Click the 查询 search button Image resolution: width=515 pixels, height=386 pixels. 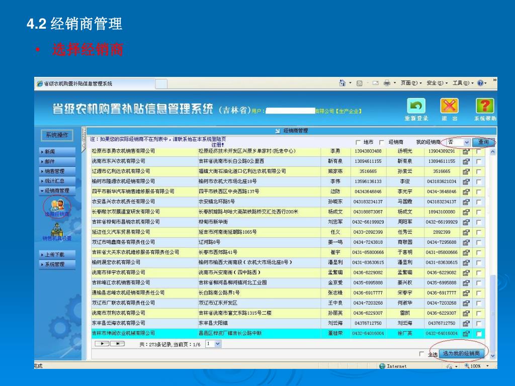pyautogui.click(x=483, y=142)
